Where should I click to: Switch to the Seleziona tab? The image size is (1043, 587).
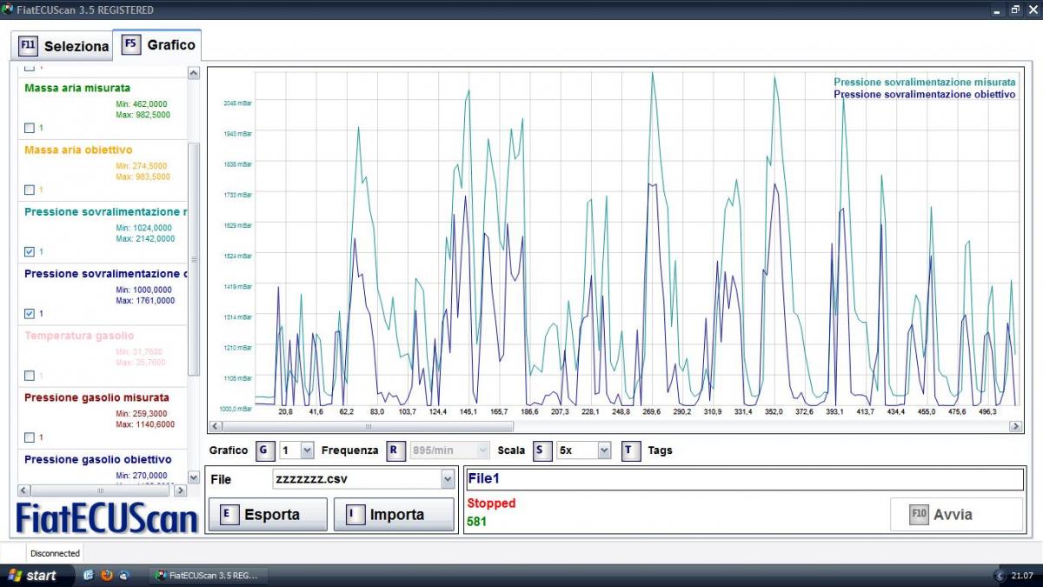[63, 46]
